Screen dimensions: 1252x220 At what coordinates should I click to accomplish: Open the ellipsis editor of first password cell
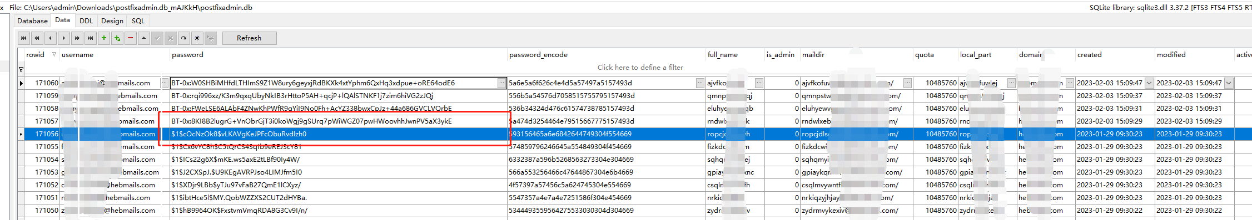pos(501,83)
